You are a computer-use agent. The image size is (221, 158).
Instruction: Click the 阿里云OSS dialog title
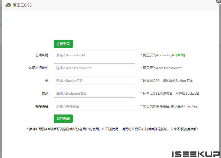coord(22,5)
